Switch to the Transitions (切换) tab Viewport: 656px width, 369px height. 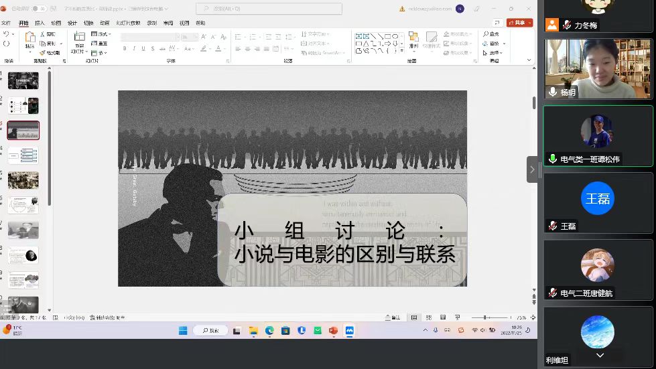[88, 23]
